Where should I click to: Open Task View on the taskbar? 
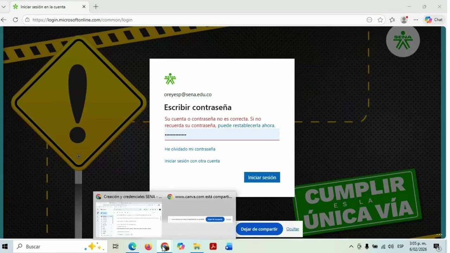[x=115, y=247]
